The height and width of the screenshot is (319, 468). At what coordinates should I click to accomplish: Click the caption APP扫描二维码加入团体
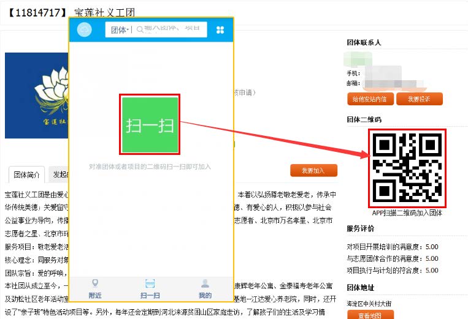tap(407, 212)
